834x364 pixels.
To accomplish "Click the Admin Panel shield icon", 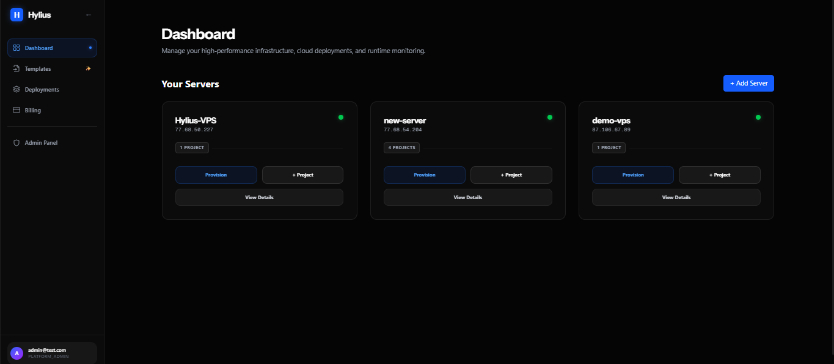I will [x=16, y=142].
